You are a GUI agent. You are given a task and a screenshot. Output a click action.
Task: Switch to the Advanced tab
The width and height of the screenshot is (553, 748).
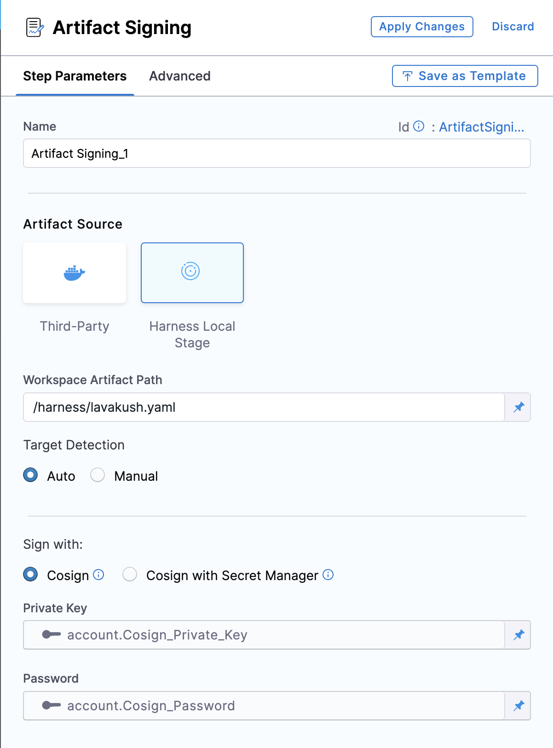[180, 76]
